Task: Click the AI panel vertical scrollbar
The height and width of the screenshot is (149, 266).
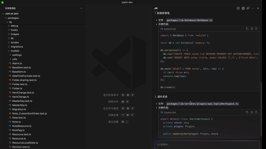Action: click(261, 109)
